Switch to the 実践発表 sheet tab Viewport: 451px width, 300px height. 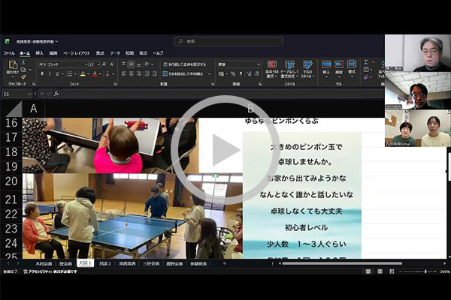coord(127,264)
